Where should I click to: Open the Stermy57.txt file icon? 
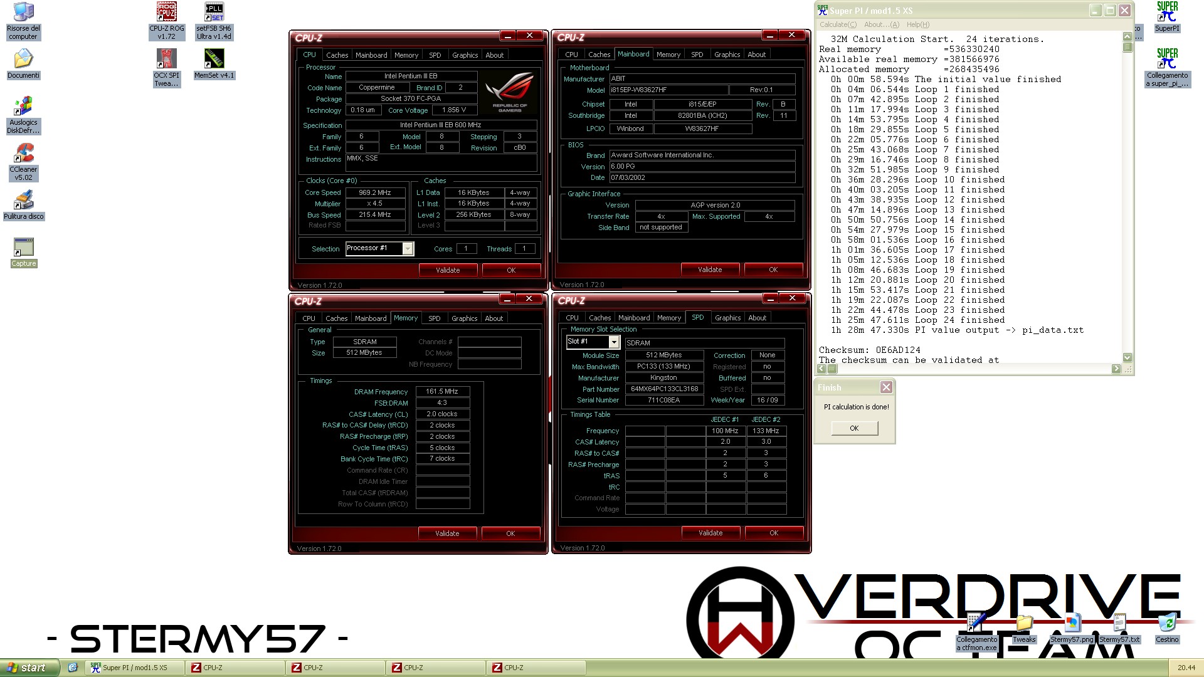1119,629
